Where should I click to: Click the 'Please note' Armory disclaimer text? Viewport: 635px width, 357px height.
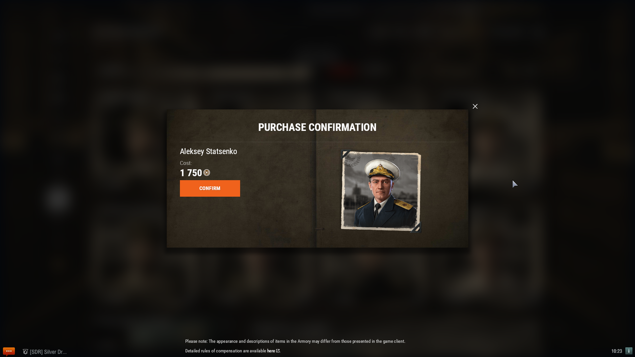295,341
